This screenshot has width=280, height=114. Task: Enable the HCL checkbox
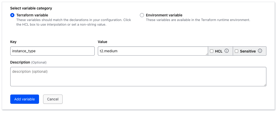212,51
